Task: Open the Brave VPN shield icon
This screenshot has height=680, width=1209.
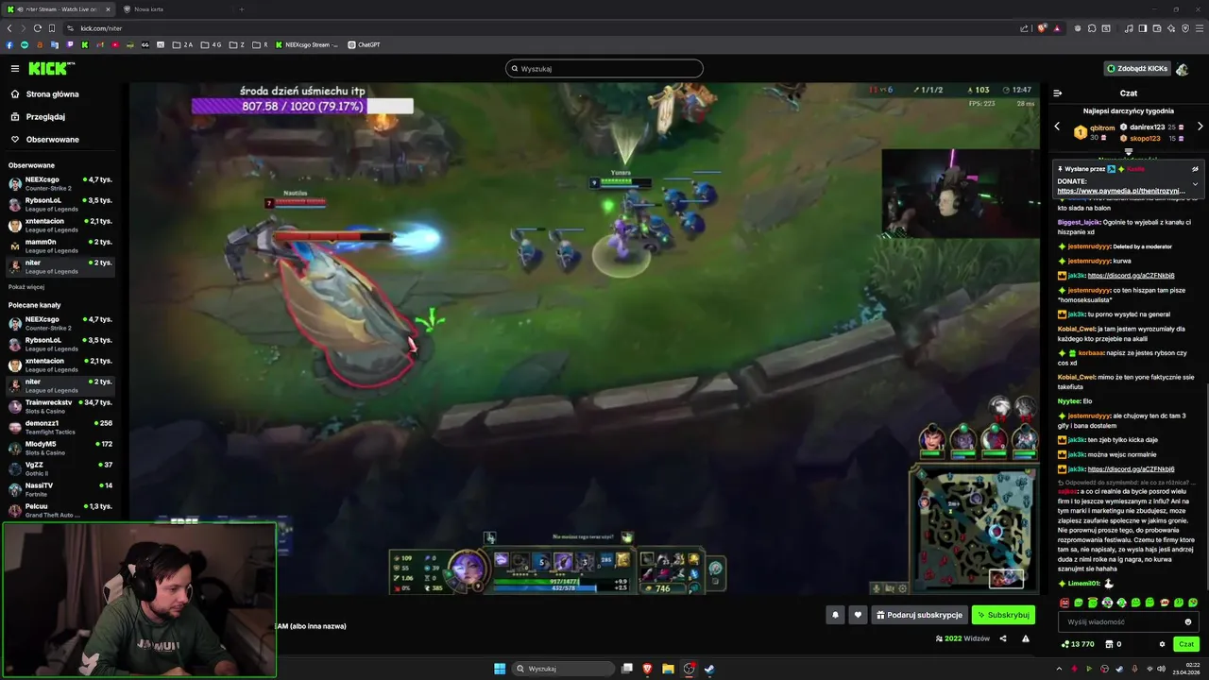Action: (x=1185, y=28)
